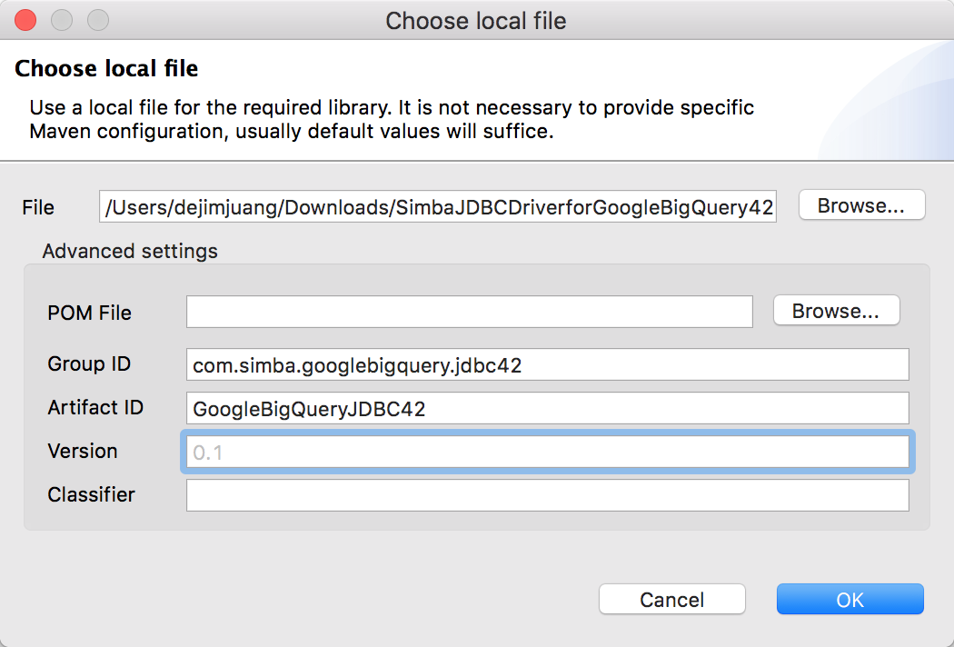Viewport: 954px width, 647px height.
Task: Click the Artifact ID label
Action: [x=95, y=408]
